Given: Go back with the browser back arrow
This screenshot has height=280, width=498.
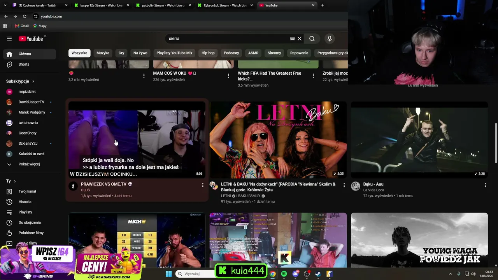Looking at the screenshot, I should [x=6, y=16].
